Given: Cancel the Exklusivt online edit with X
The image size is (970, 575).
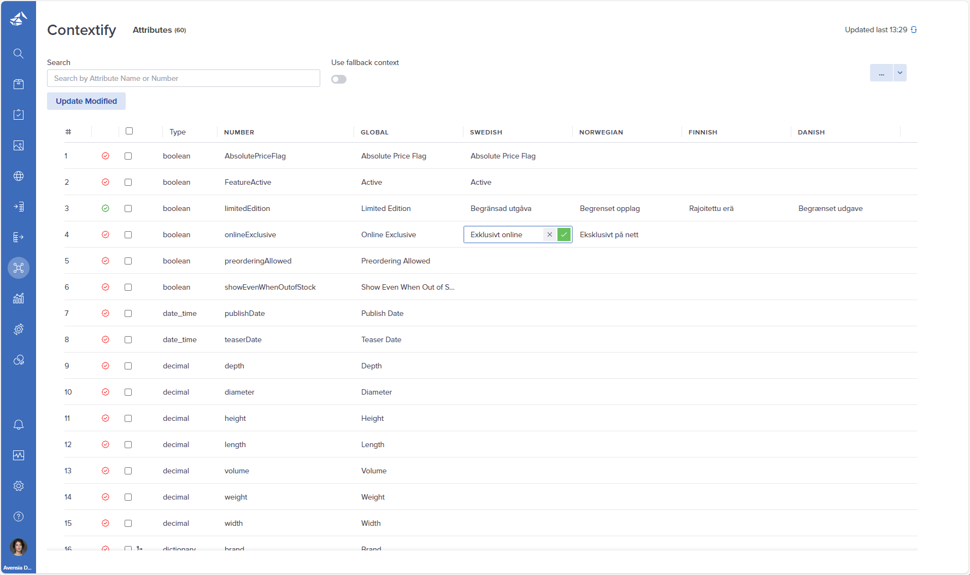Looking at the screenshot, I should [x=550, y=234].
